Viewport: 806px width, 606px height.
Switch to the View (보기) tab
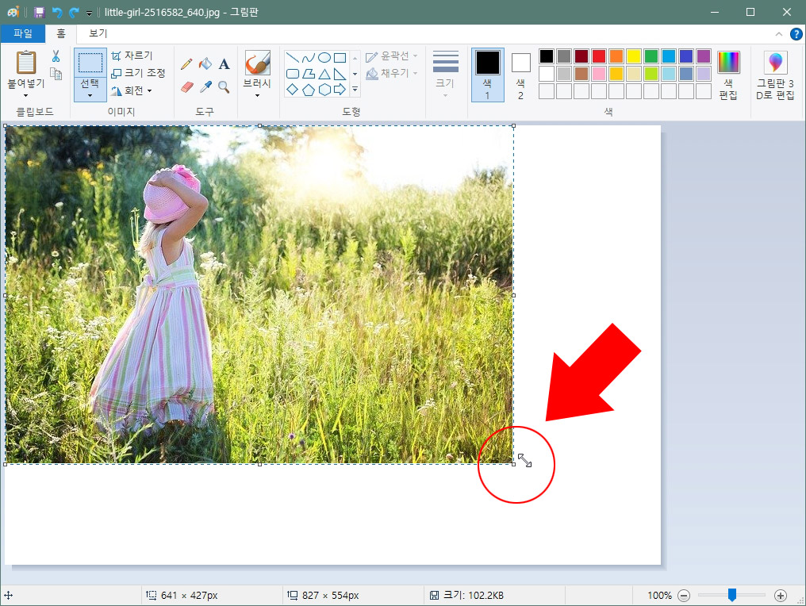pyautogui.click(x=98, y=34)
